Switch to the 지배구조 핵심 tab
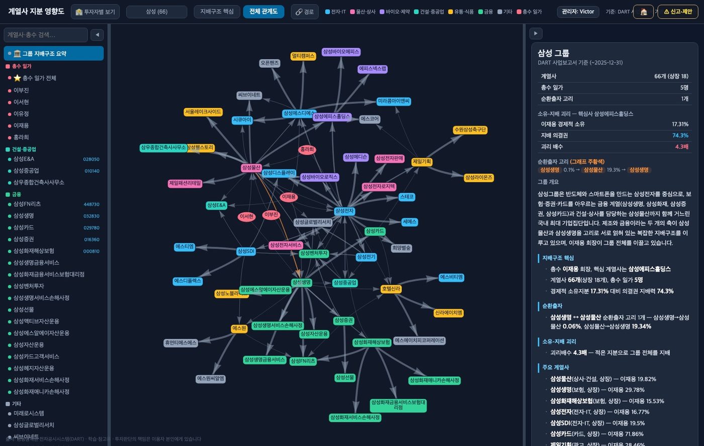Screen dimensions: 704x446 [x=217, y=12]
